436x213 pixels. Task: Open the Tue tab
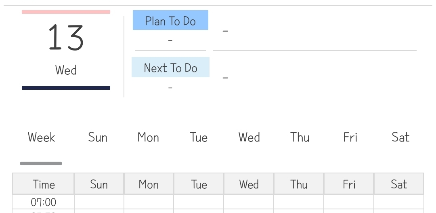[x=199, y=137]
